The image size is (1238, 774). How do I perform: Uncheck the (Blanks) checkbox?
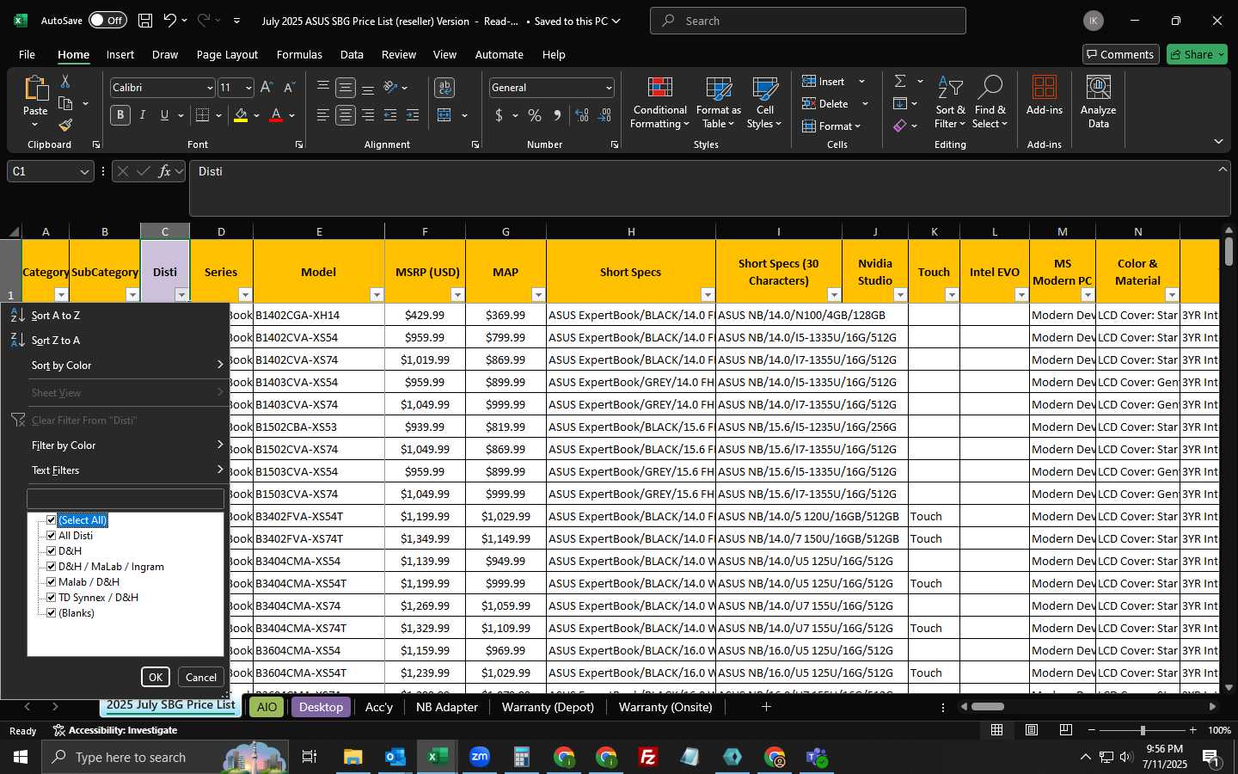pyautogui.click(x=52, y=613)
